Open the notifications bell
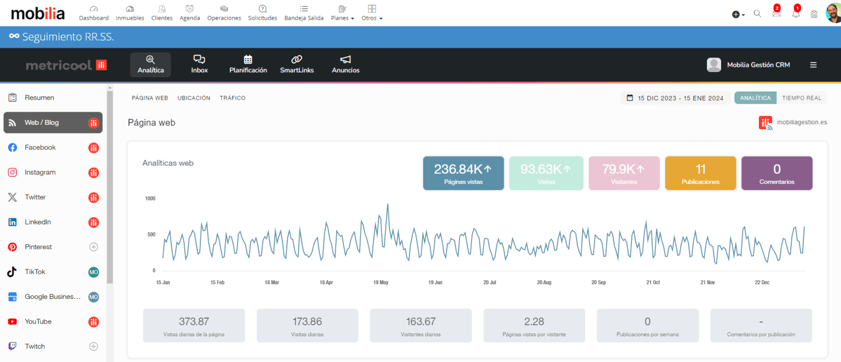Viewport: 841px width, 362px height. (796, 14)
